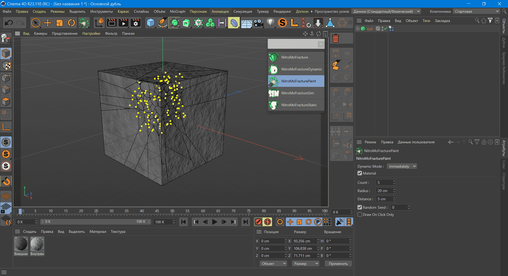Image resolution: width=508 pixels, height=276 pixels.
Task: Adjust the Radius spinner arrows
Action: [x=394, y=191]
